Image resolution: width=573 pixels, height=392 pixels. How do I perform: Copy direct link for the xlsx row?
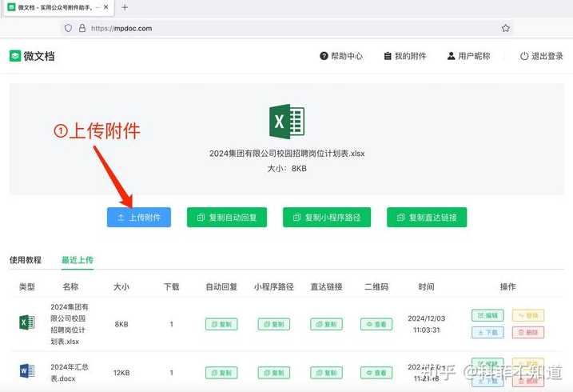[326, 324]
